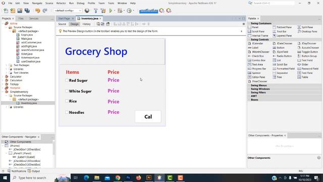Click the Build Project hammer icon

95,11
